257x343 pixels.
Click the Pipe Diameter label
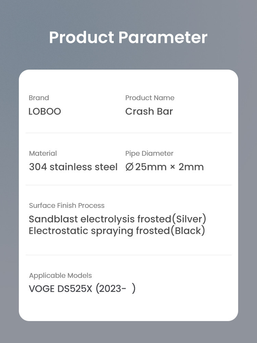click(x=149, y=153)
